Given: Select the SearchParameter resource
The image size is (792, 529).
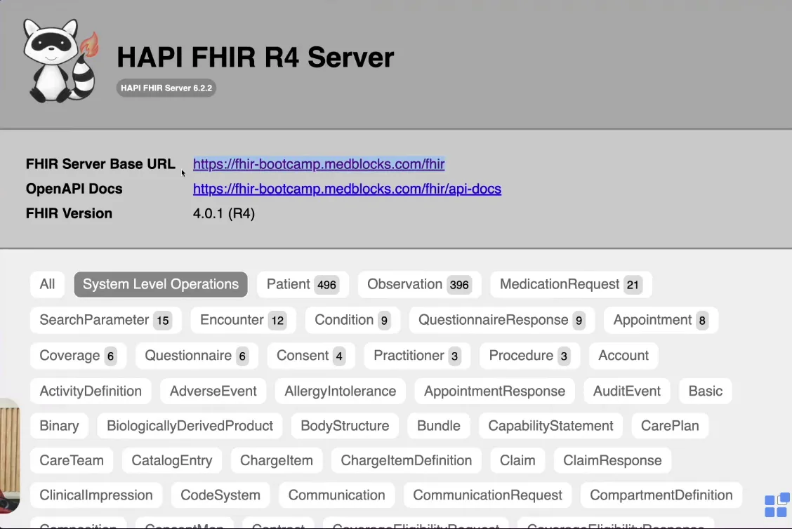Looking at the screenshot, I should click(105, 320).
